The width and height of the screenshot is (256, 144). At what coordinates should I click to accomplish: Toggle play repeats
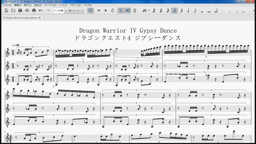coord(121,11)
